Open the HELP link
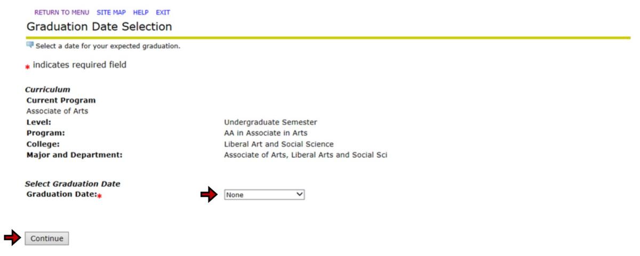The height and width of the screenshot is (256, 640). (141, 12)
